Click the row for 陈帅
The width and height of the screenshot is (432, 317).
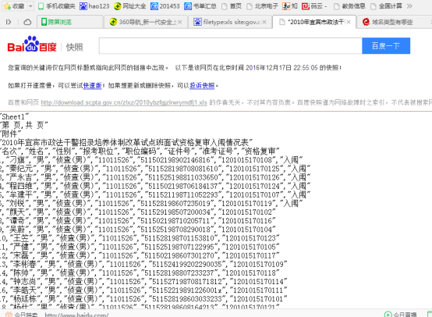click(x=140, y=272)
